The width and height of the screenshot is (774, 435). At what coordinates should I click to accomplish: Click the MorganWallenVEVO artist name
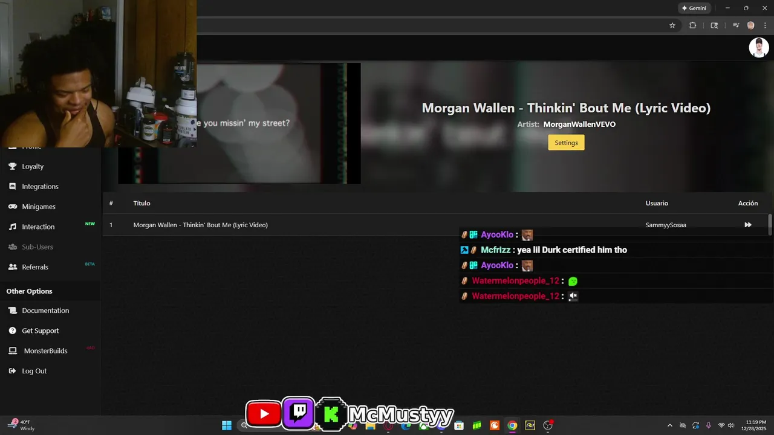[579, 124]
